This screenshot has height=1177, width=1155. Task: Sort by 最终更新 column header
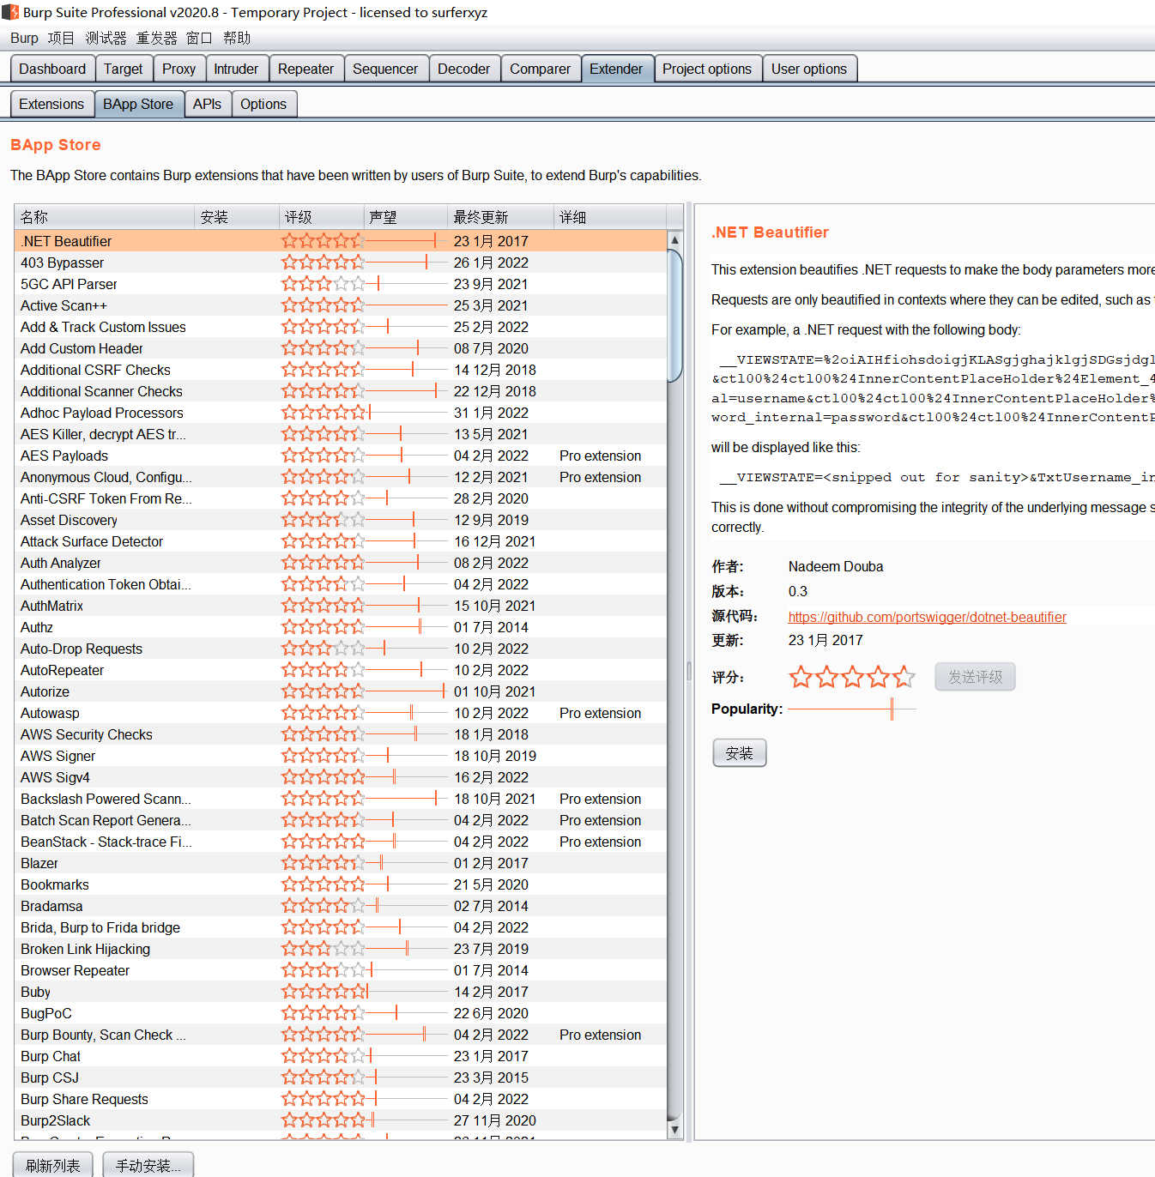click(x=500, y=217)
